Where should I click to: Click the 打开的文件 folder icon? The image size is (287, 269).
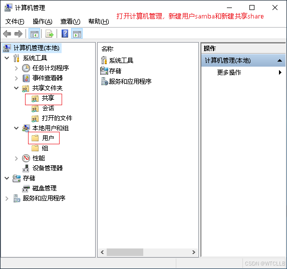(35, 119)
